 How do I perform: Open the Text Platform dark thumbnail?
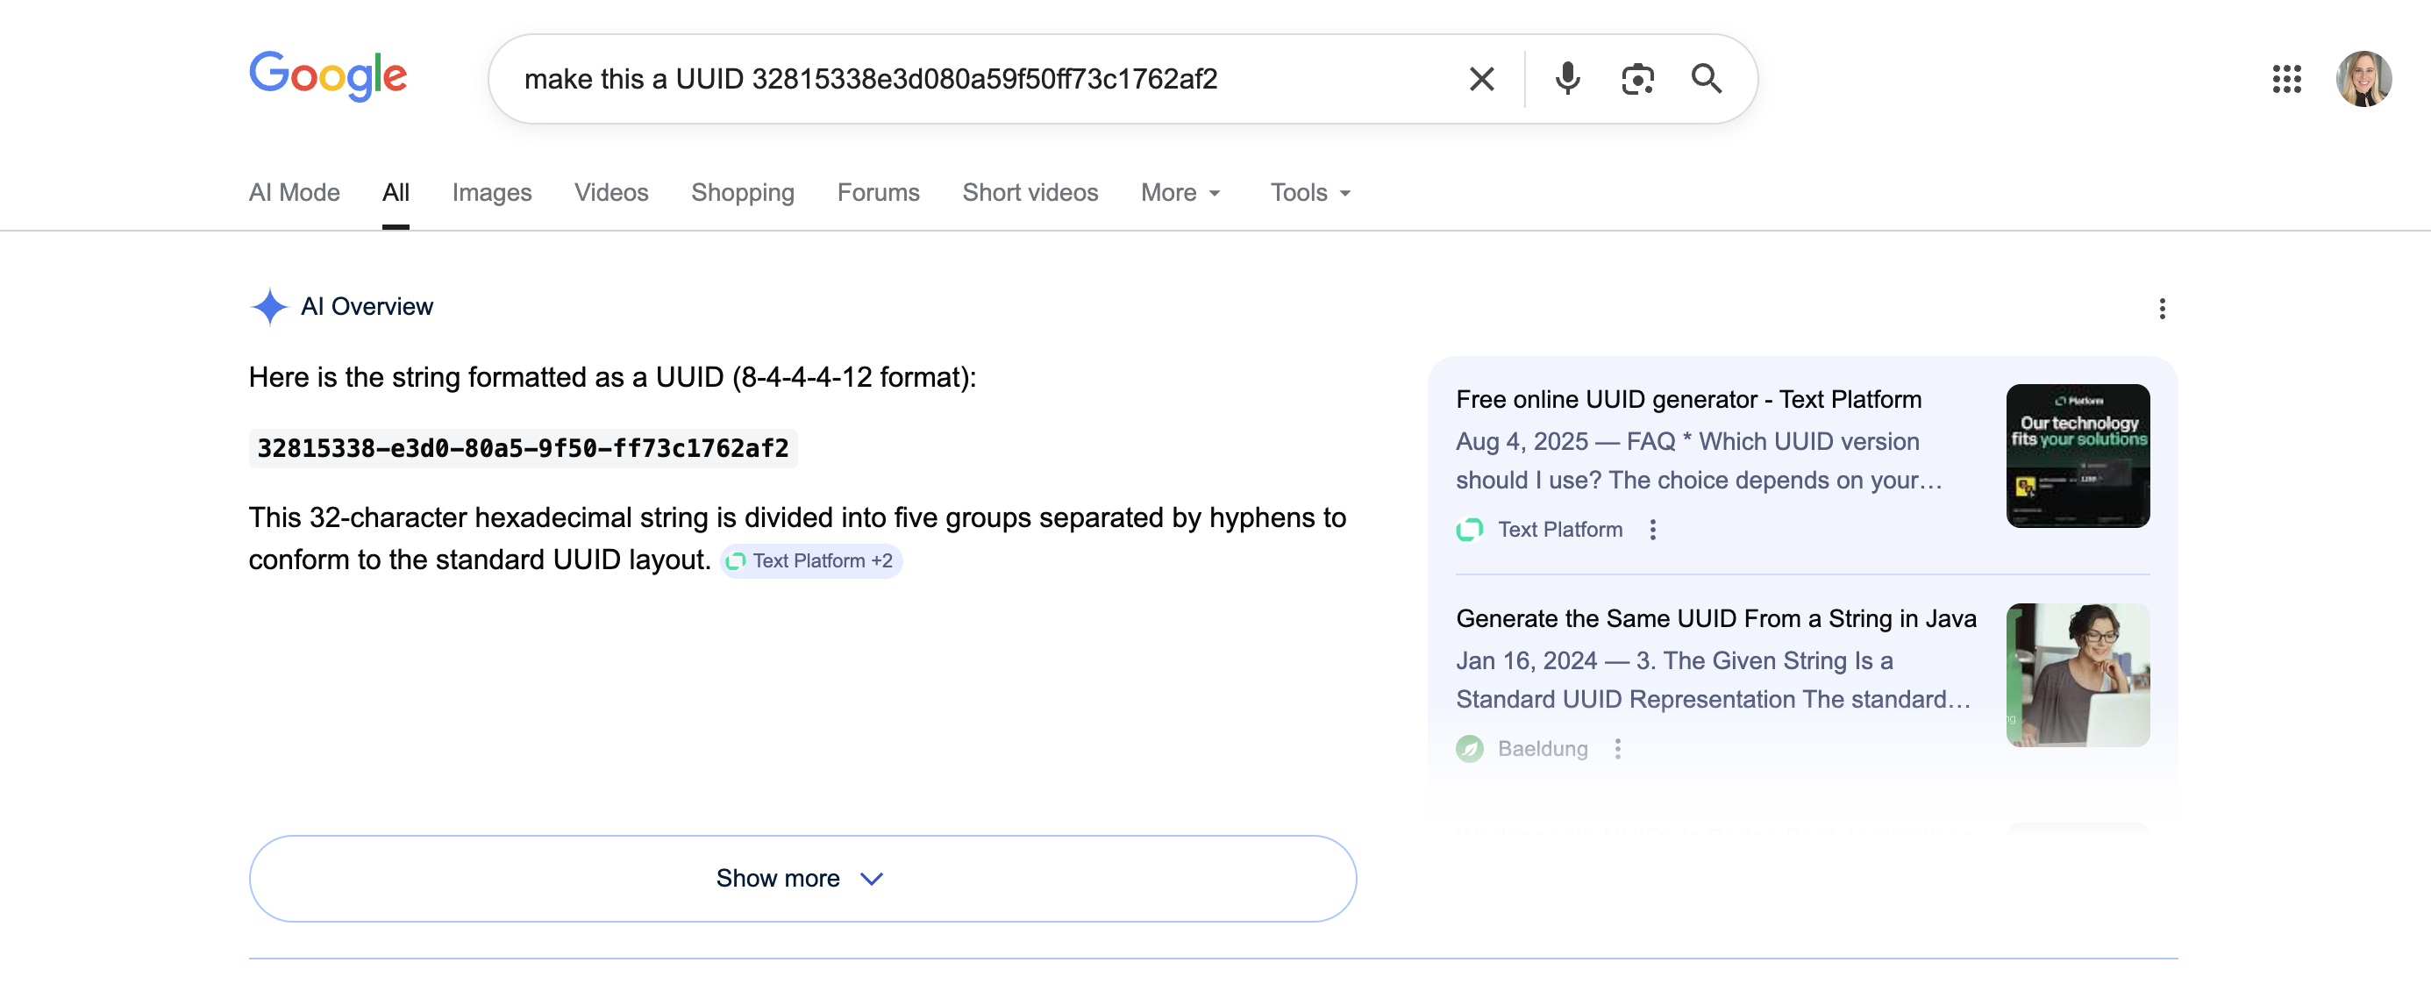(2078, 456)
